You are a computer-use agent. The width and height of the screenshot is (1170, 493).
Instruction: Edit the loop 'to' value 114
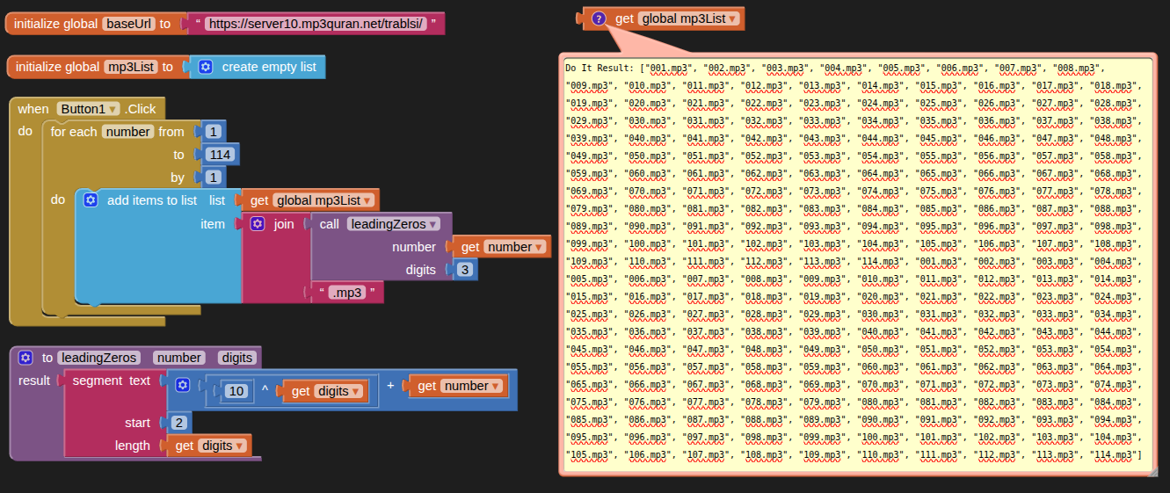219,155
